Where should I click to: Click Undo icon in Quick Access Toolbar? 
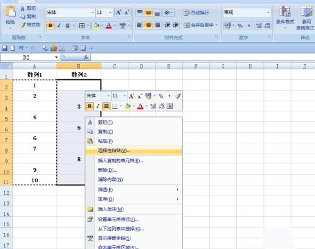pyautogui.click(x=21, y=48)
